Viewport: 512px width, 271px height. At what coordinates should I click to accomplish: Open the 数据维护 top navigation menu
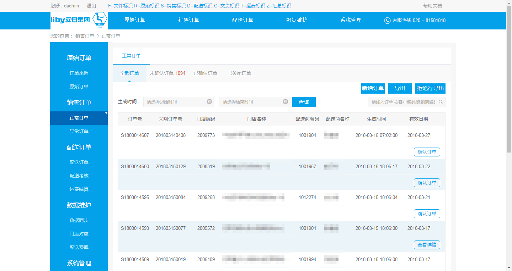297,20
